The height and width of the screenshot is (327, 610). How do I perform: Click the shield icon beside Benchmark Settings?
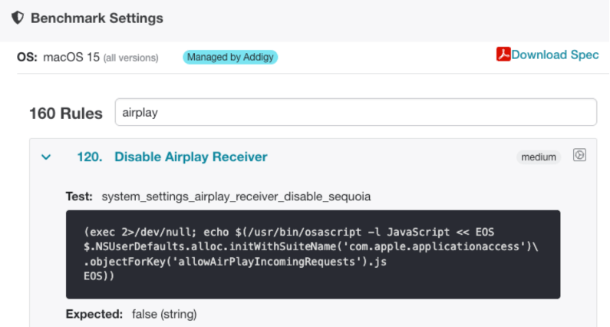coord(18,18)
